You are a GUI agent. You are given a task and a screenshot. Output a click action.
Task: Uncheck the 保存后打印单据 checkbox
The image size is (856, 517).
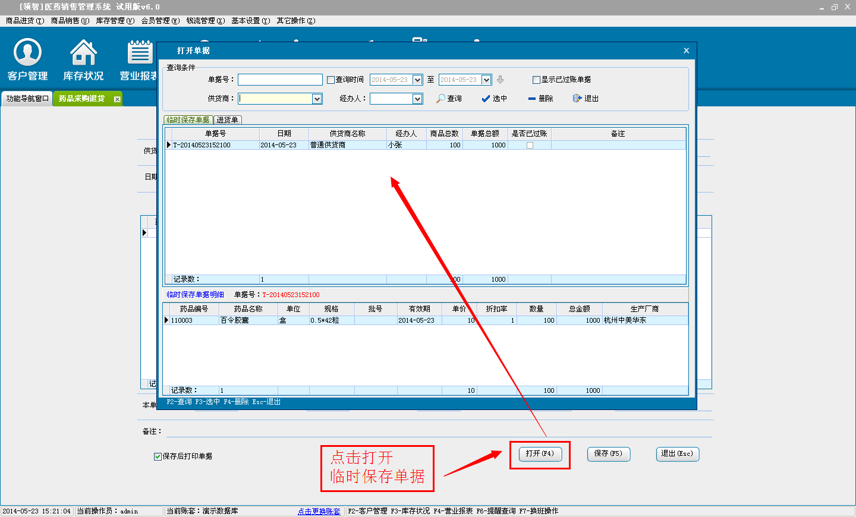(158, 456)
